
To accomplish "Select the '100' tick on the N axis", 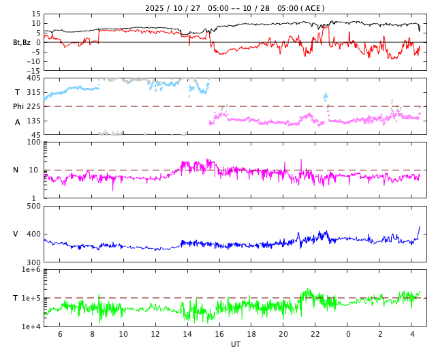I will (33, 142).
